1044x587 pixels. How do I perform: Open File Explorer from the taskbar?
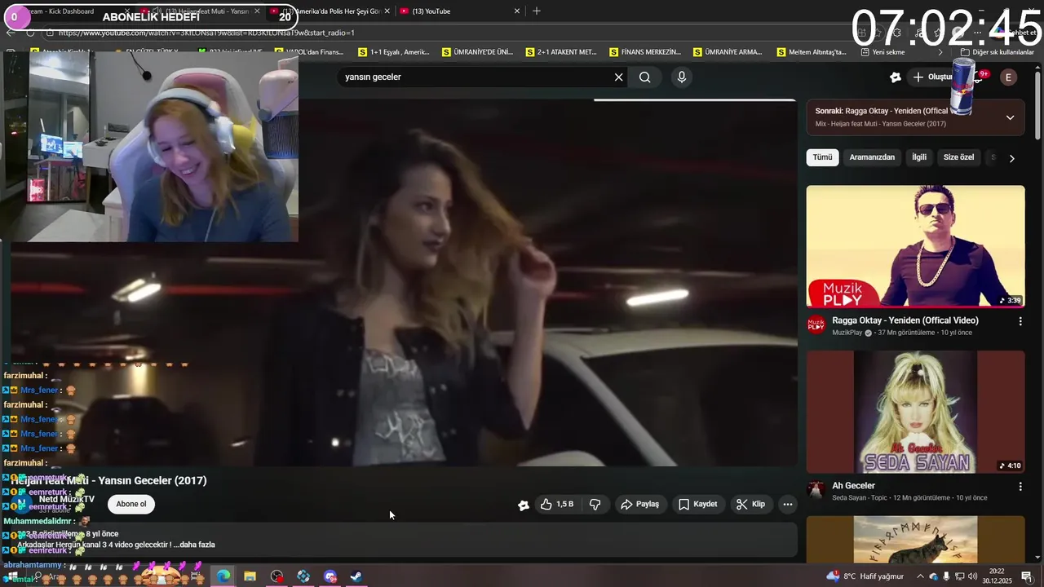click(x=250, y=576)
